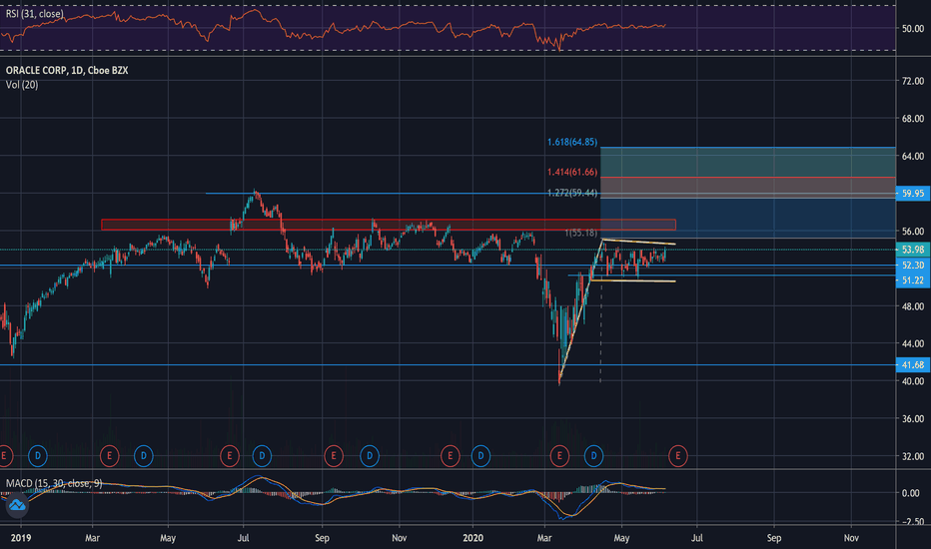
Task: Click the MACD −2.50 axis value
Action: (x=913, y=522)
